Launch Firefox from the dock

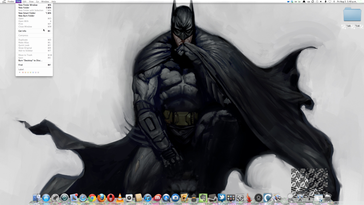point(102,198)
